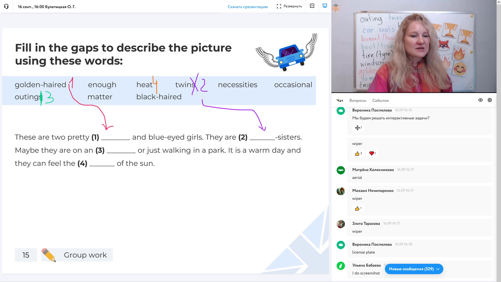
Task: Click plus reaction with count 7
Action: click(x=358, y=128)
